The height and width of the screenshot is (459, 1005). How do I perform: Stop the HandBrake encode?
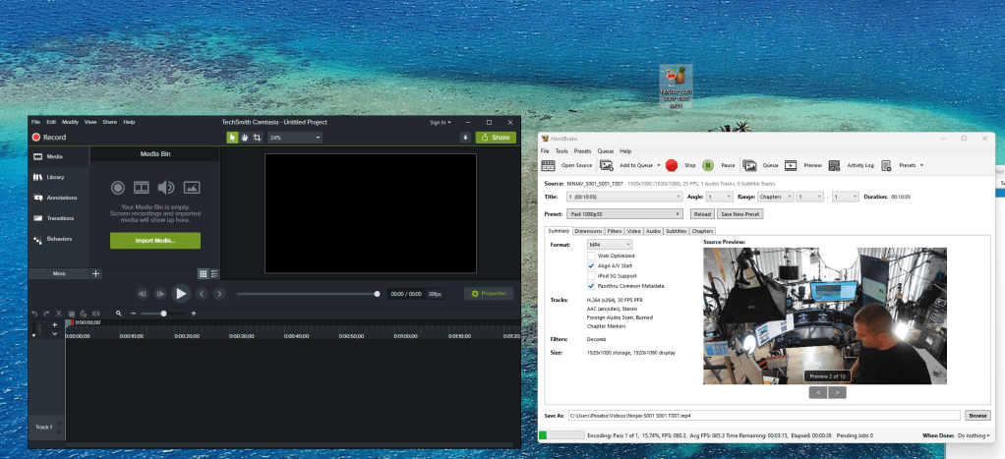[x=680, y=165]
